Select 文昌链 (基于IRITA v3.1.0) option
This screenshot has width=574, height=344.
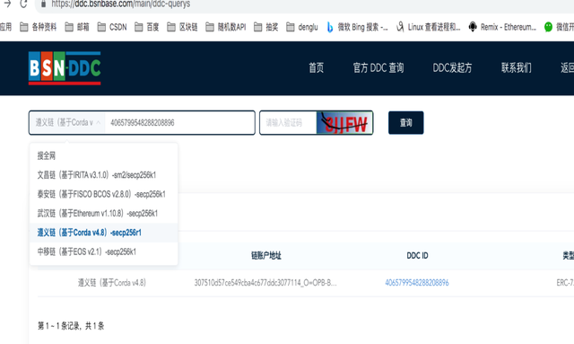104,175
